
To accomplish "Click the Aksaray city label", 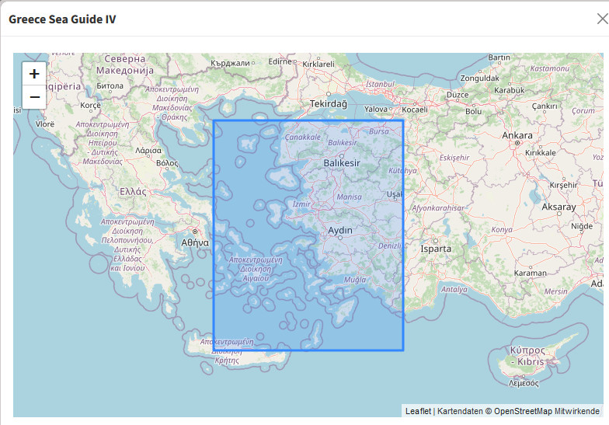I will coord(559,207).
